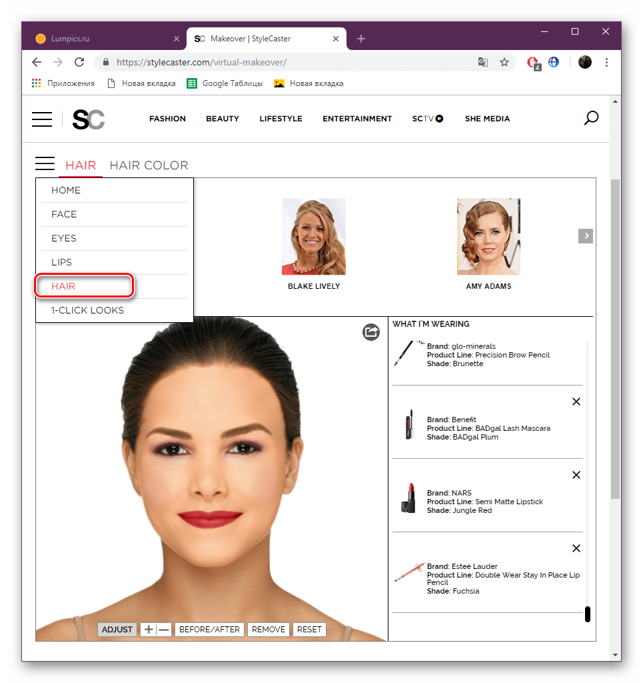Open SCTV video section
643x683 pixels.
(428, 119)
